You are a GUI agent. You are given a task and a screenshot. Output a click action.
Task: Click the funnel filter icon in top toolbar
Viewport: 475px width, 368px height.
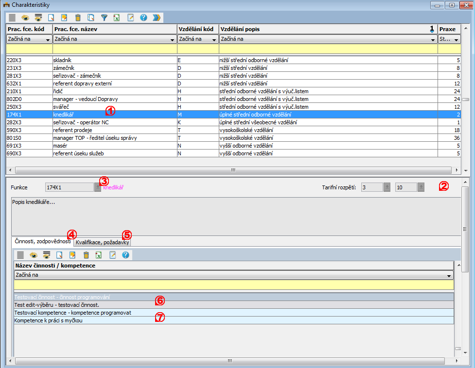[x=104, y=17]
